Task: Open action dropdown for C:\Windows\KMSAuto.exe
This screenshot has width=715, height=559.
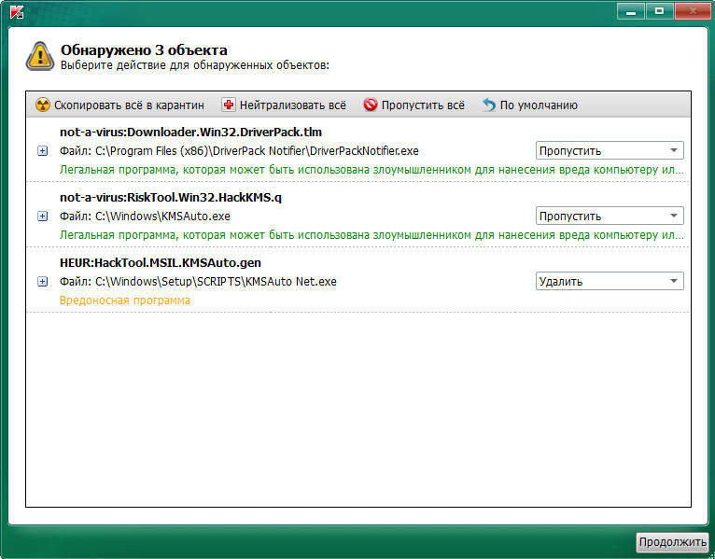Action: coord(610,216)
